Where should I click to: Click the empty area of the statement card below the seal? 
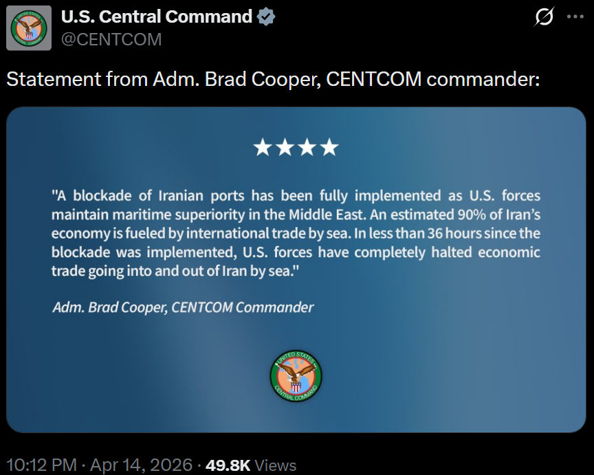(296, 417)
